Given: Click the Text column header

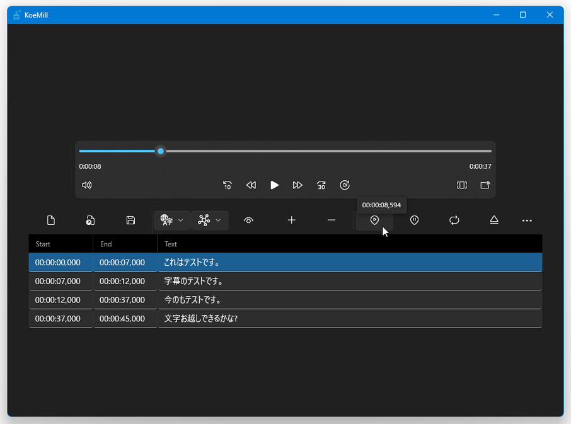Looking at the screenshot, I should pyautogui.click(x=349, y=244).
